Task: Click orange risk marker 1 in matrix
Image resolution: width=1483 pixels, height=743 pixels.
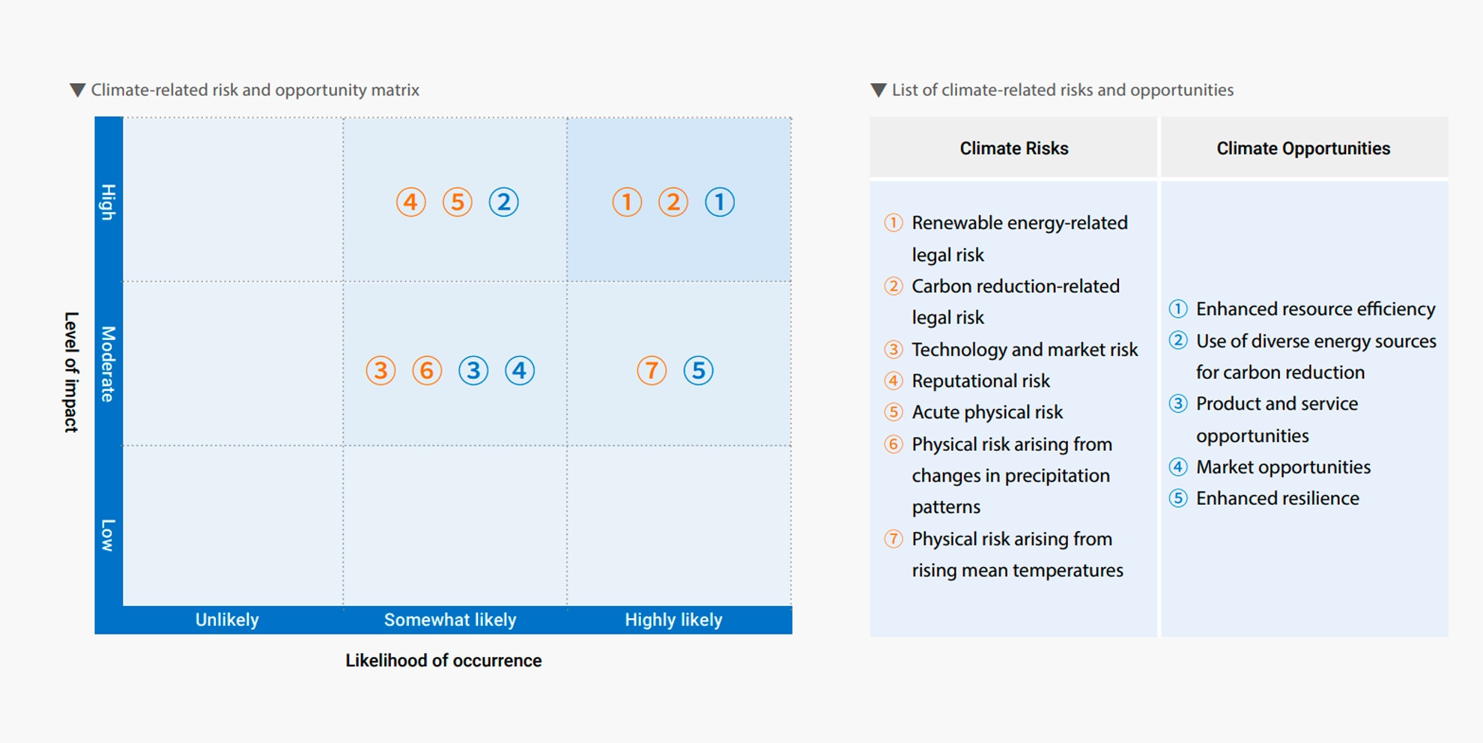Action: pos(627,202)
